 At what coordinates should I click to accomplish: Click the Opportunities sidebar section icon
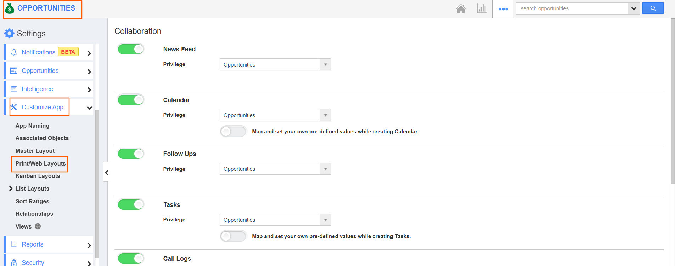(x=14, y=71)
